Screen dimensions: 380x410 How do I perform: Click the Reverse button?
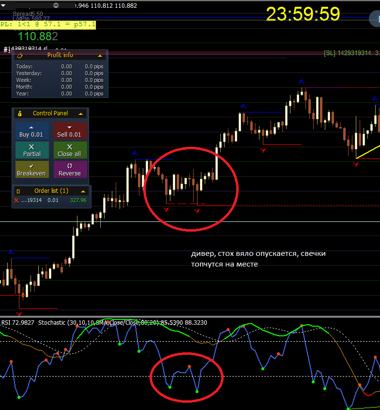[x=70, y=170]
